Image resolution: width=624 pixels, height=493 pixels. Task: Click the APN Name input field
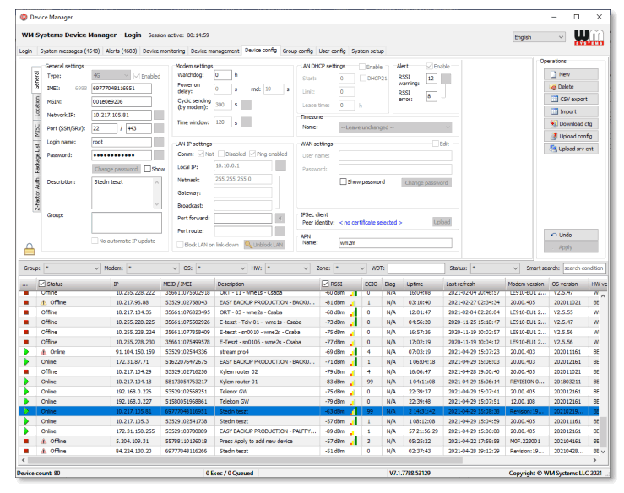point(395,243)
